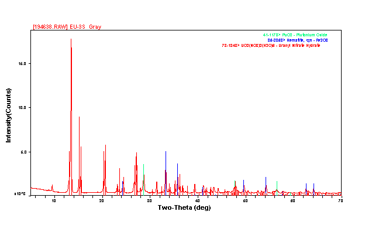Image resolution: width=365 pixels, height=225 pixels.
Task: Click the Two-Theta (deg) axis label
Action: [184, 207]
